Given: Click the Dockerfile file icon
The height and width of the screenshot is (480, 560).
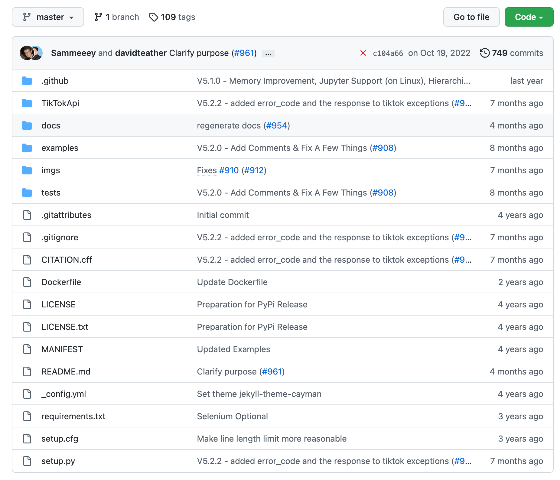Looking at the screenshot, I should 27,282.
